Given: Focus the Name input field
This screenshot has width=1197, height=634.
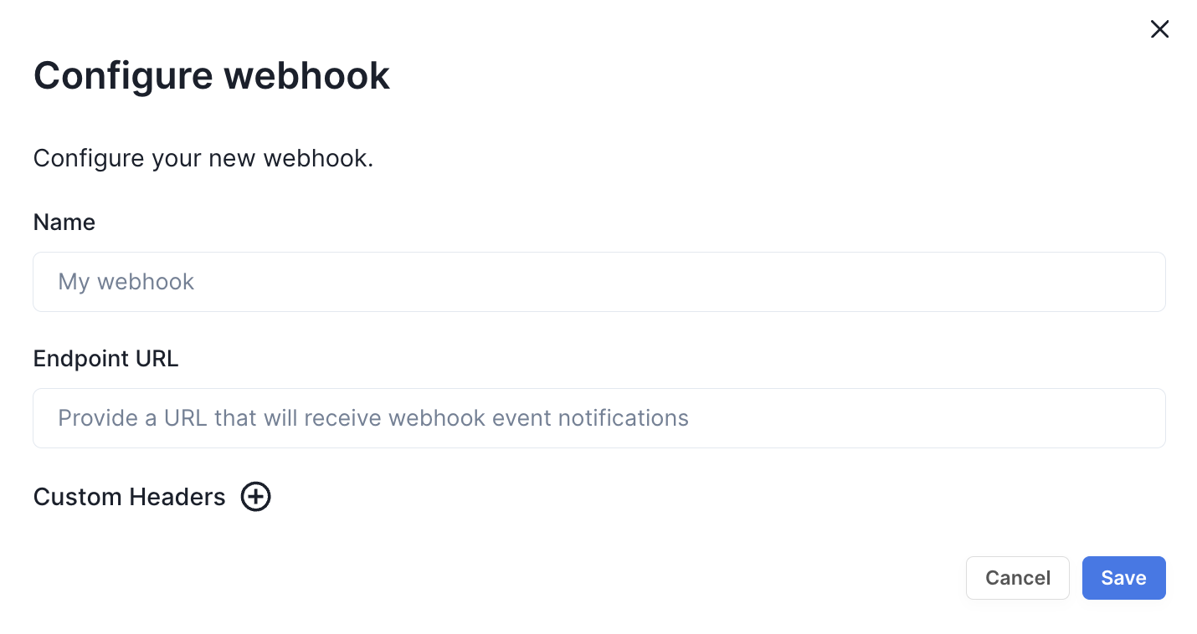Looking at the screenshot, I should [598, 282].
